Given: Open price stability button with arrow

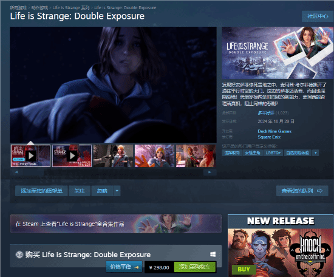Looking at the screenshot, I should coord(124,267).
